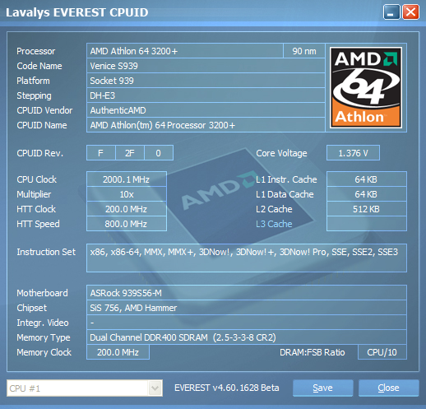Click the L3 Cache label
The width and height of the screenshot is (426, 409).
pyautogui.click(x=274, y=224)
